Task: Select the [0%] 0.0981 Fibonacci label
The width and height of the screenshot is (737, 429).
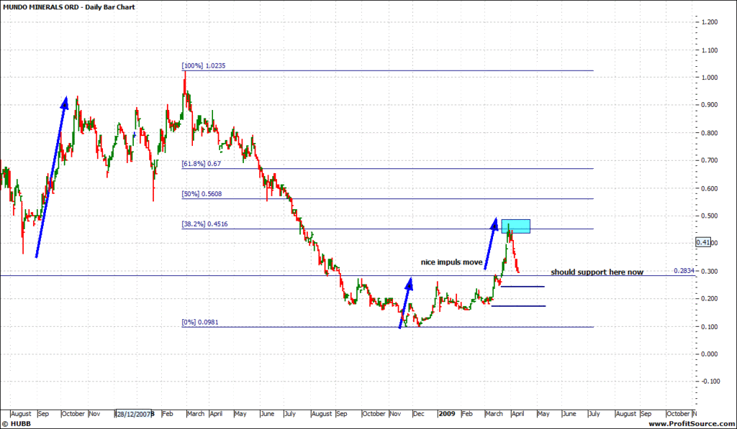Action: click(200, 323)
